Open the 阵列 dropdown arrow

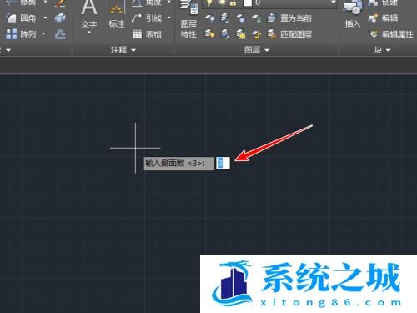(x=43, y=34)
